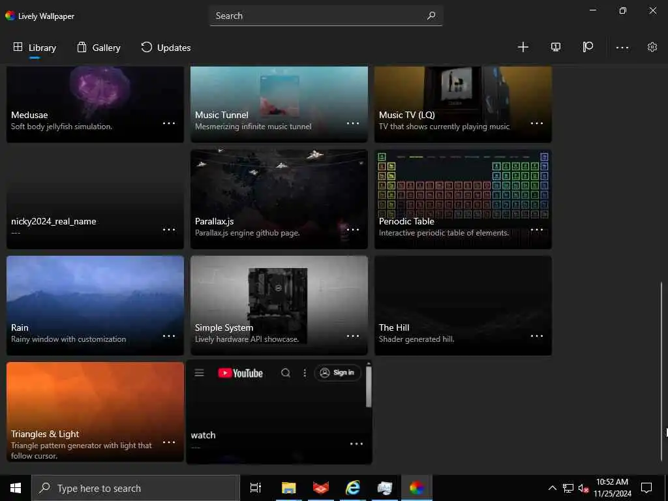Open the computer-monitor app on taskbar
668x501 pixels.
(385, 488)
